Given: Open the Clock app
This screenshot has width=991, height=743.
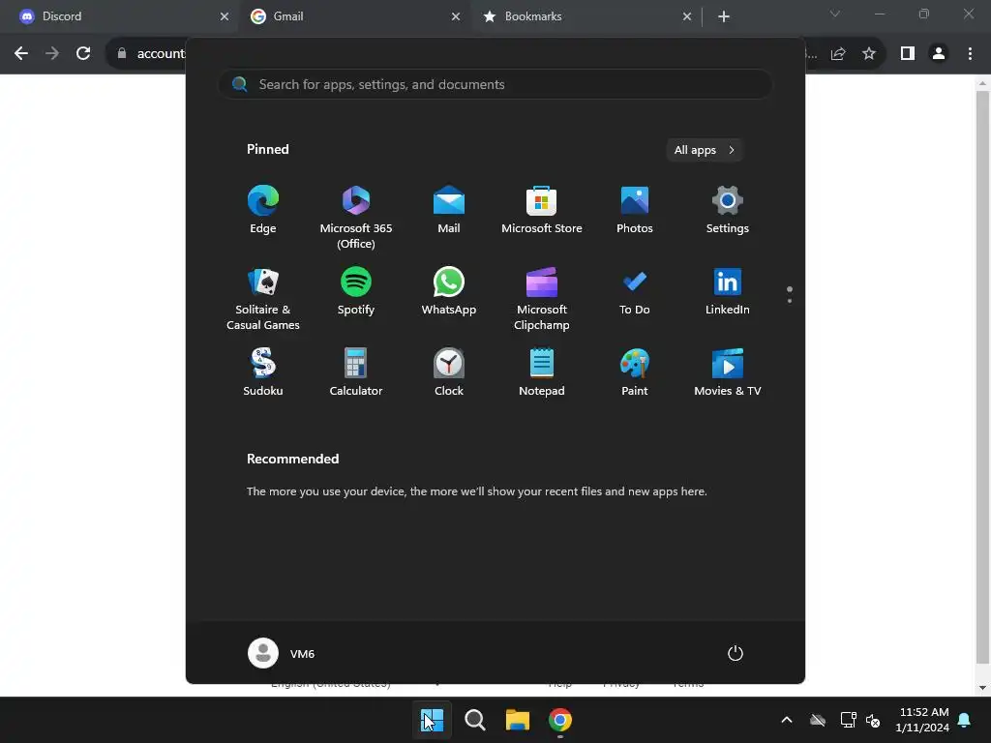Looking at the screenshot, I should click(449, 372).
